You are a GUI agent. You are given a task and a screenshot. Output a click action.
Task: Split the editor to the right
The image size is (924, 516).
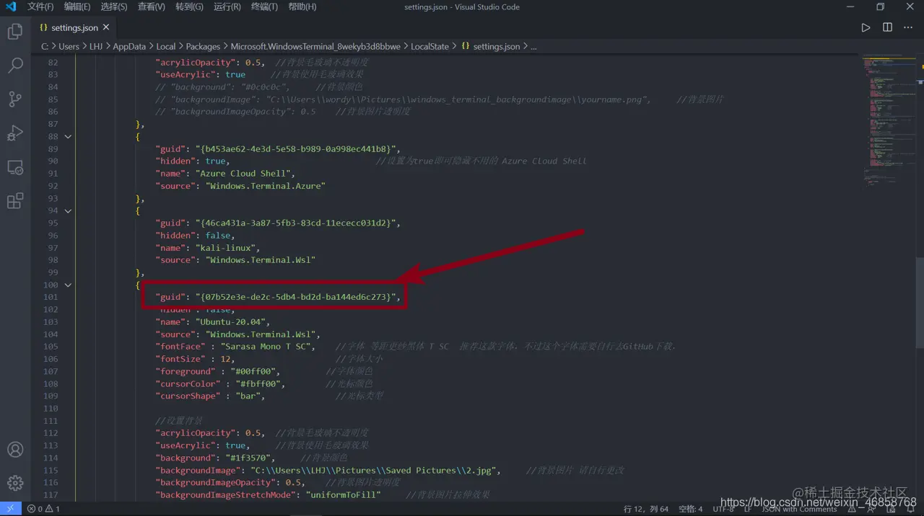pyautogui.click(x=887, y=27)
